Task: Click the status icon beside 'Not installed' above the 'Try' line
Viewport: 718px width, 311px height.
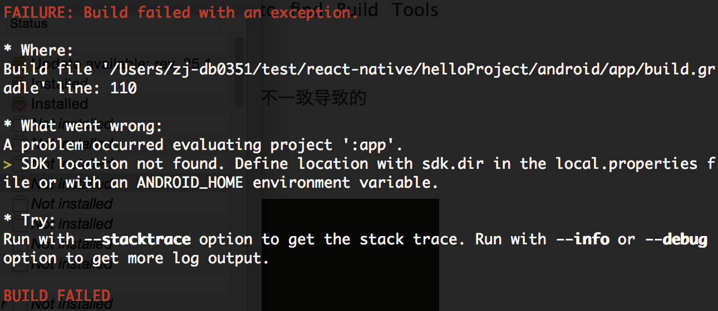Action: coord(19,204)
